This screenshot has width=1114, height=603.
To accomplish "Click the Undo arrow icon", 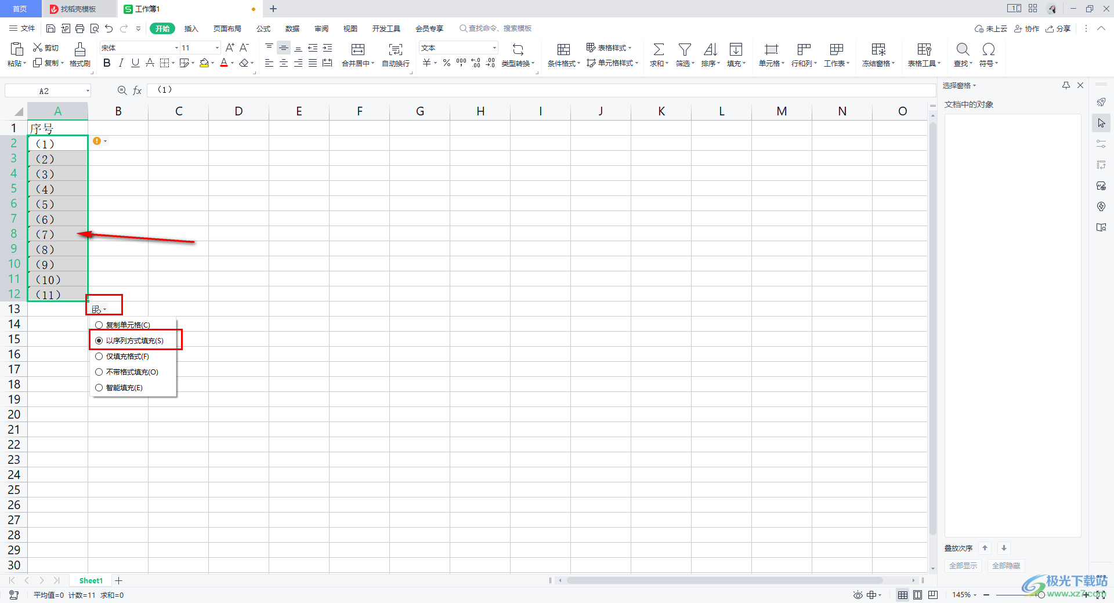I will point(108,28).
